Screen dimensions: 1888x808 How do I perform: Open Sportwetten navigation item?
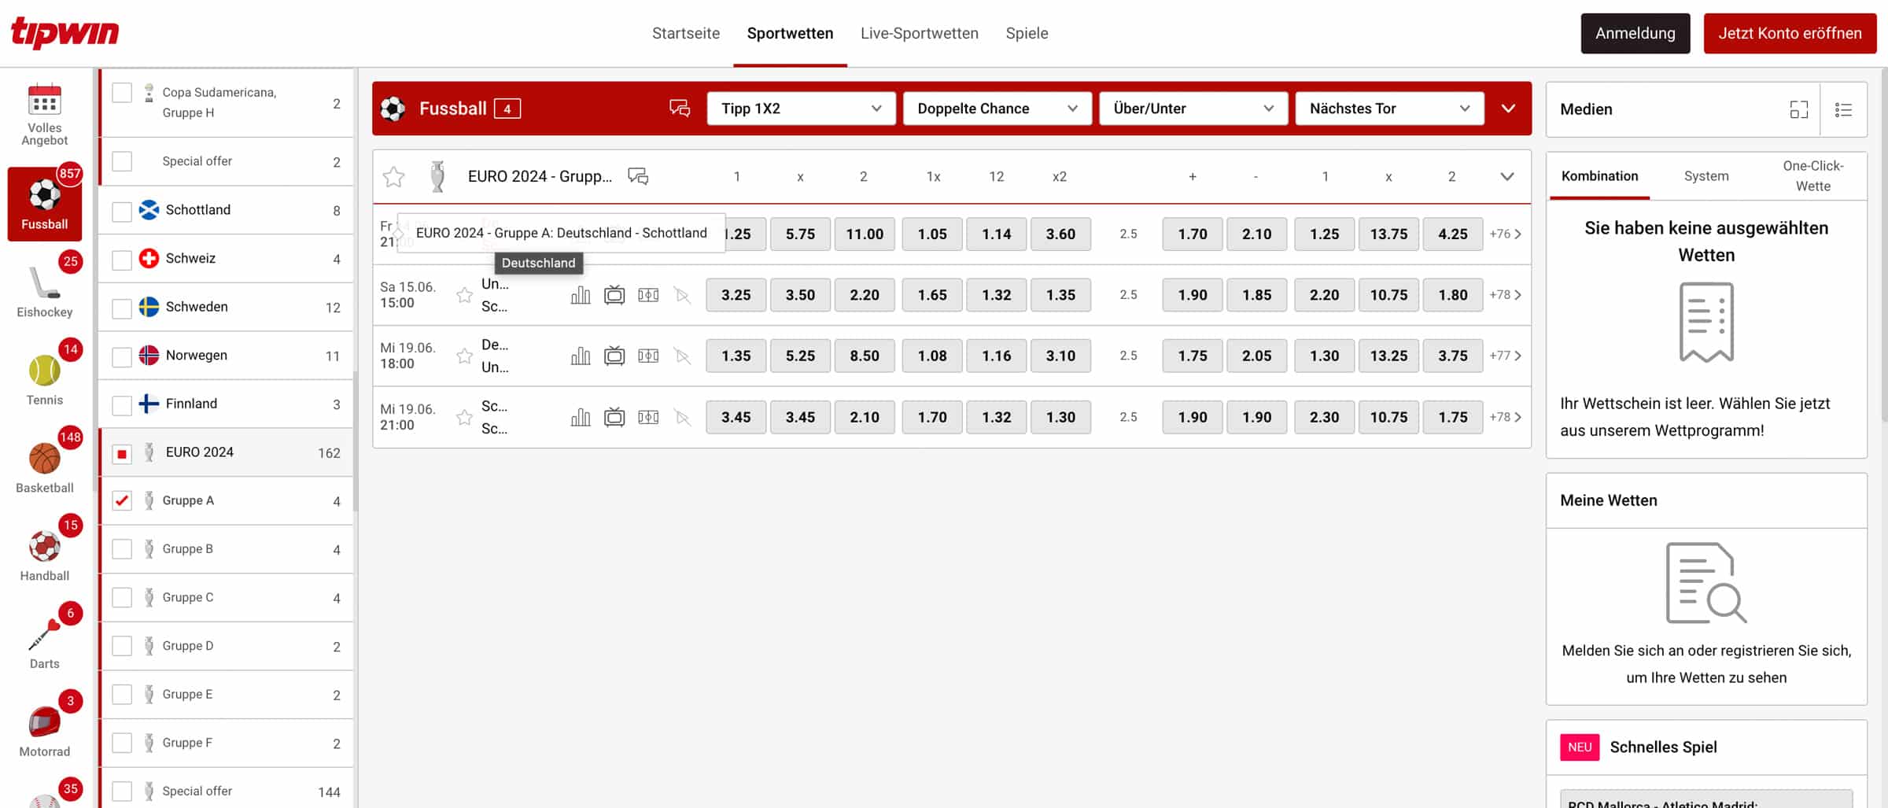(790, 33)
